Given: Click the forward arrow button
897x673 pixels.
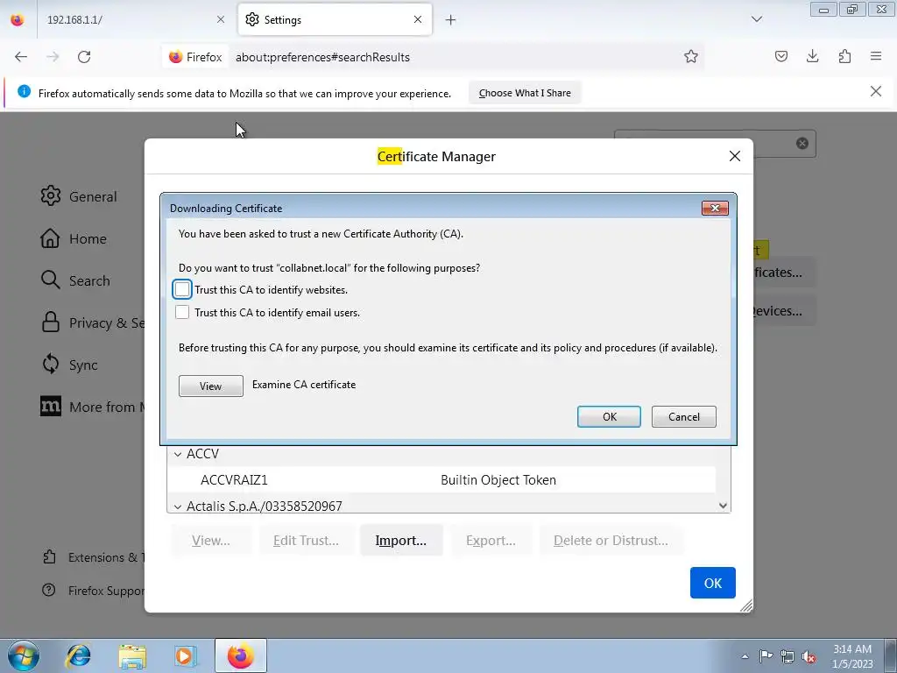Looking at the screenshot, I should [x=53, y=57].
